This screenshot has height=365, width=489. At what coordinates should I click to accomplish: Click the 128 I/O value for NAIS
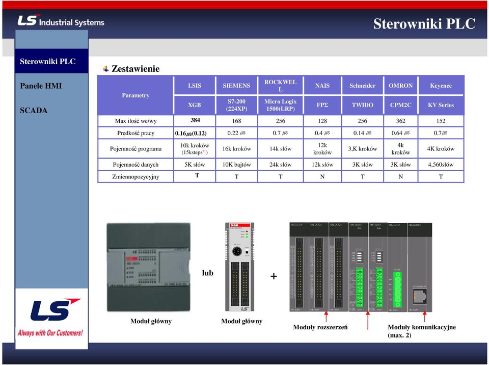(322, 121)
